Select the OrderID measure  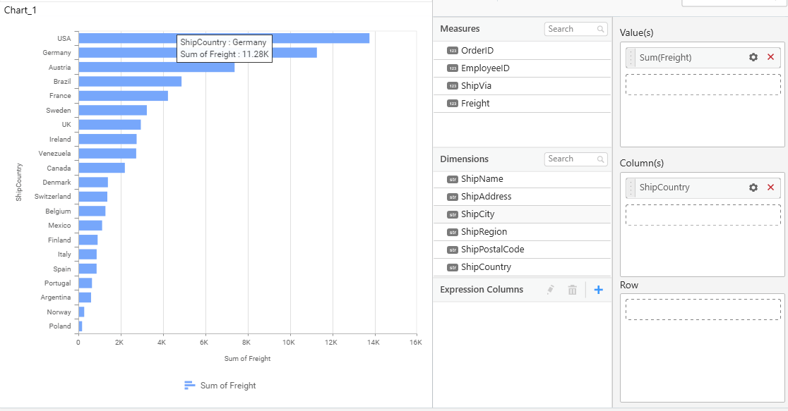point(477,51)
